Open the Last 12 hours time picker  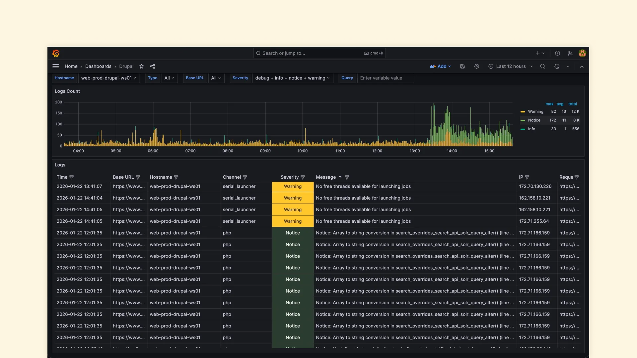pyautogui.click(x=511, y=66)
